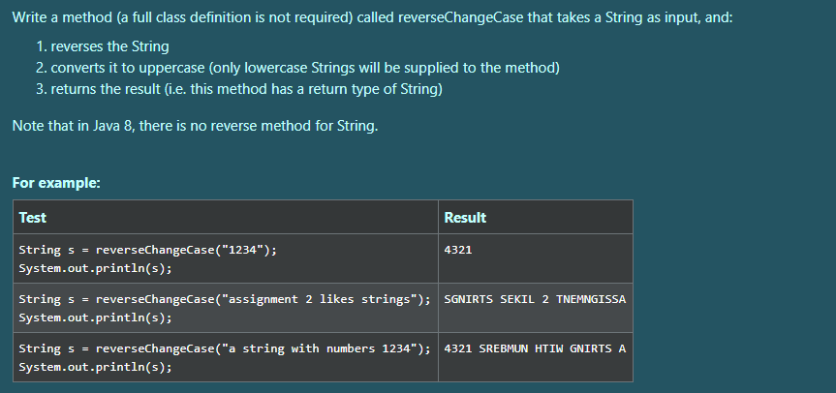Click code line with "assignment 2 likes strings"
The image size is (836, 393).
225,300
